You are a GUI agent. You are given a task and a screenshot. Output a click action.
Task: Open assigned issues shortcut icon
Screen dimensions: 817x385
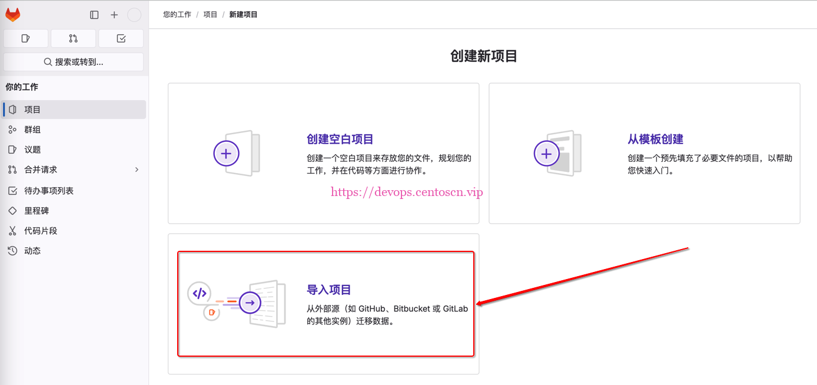pyautogui.click(x=26, y=38)
